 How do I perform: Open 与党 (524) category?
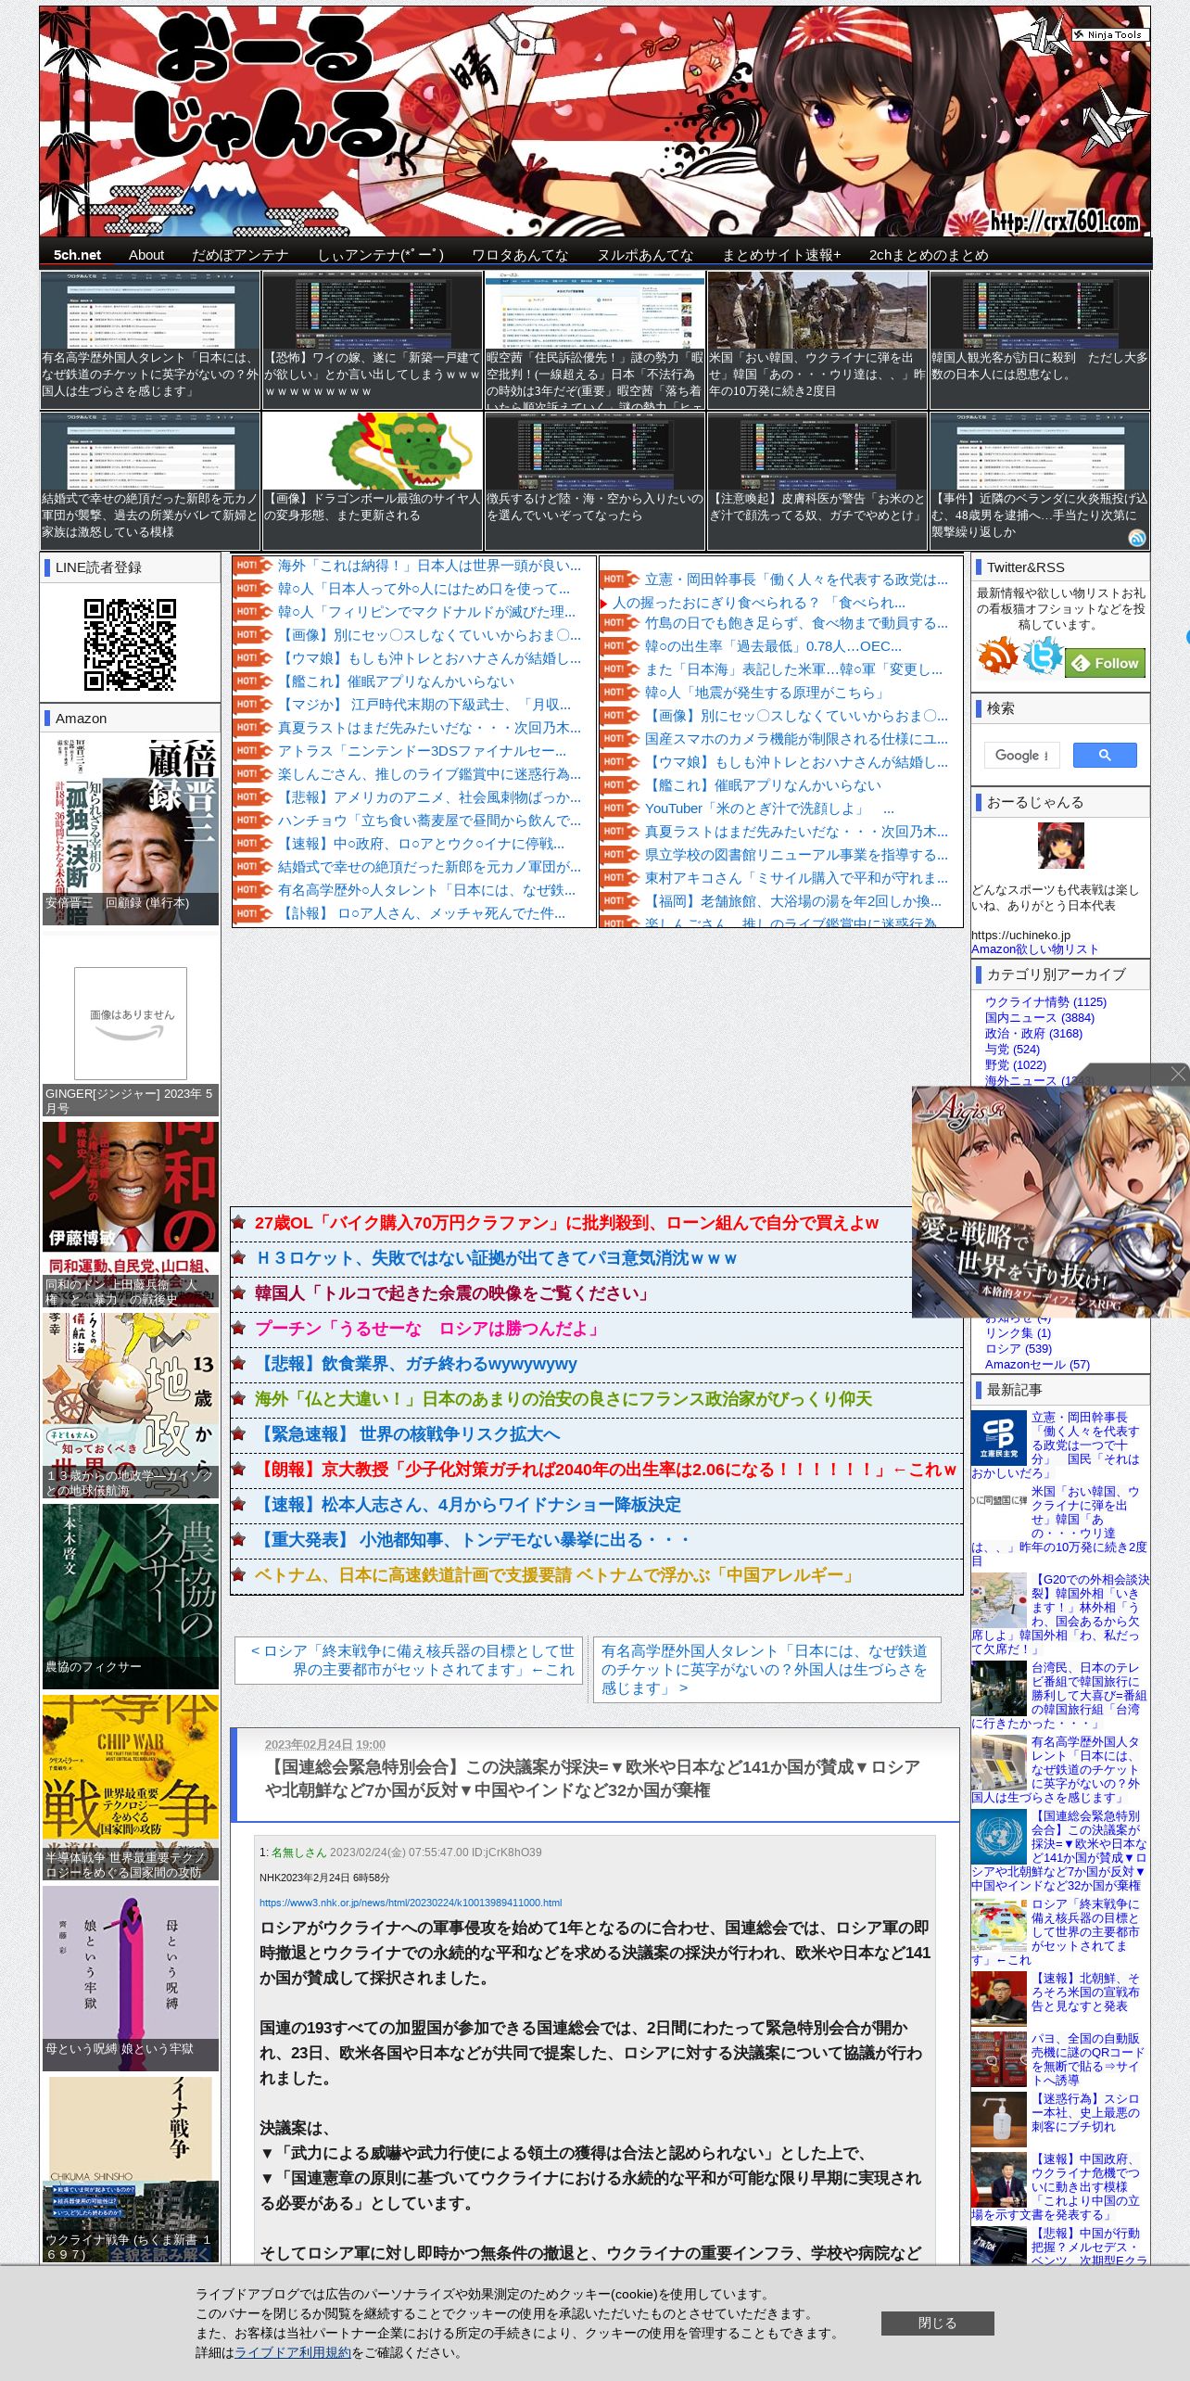[1012, 1050]
